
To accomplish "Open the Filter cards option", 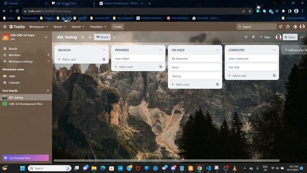I will [265, 37].
